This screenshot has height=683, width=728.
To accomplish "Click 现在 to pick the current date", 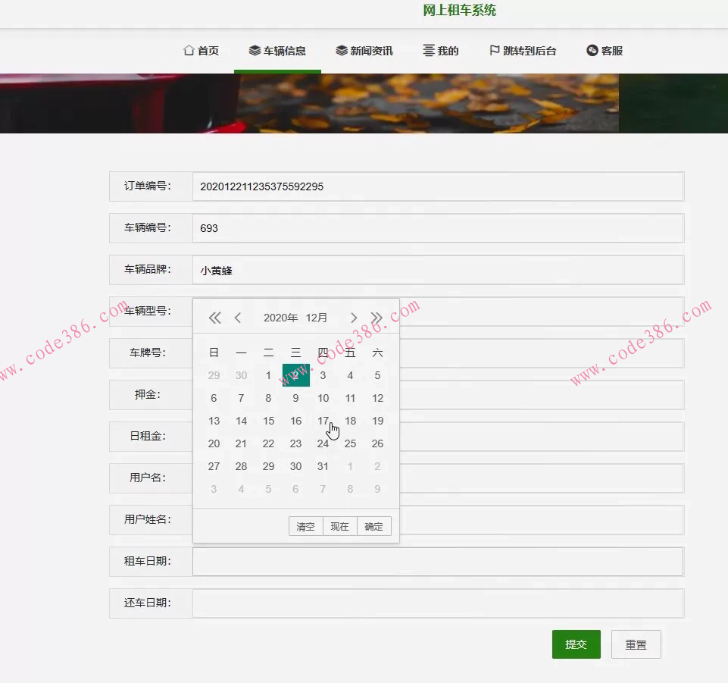I will pyautogui.click(x=339, y=525).
